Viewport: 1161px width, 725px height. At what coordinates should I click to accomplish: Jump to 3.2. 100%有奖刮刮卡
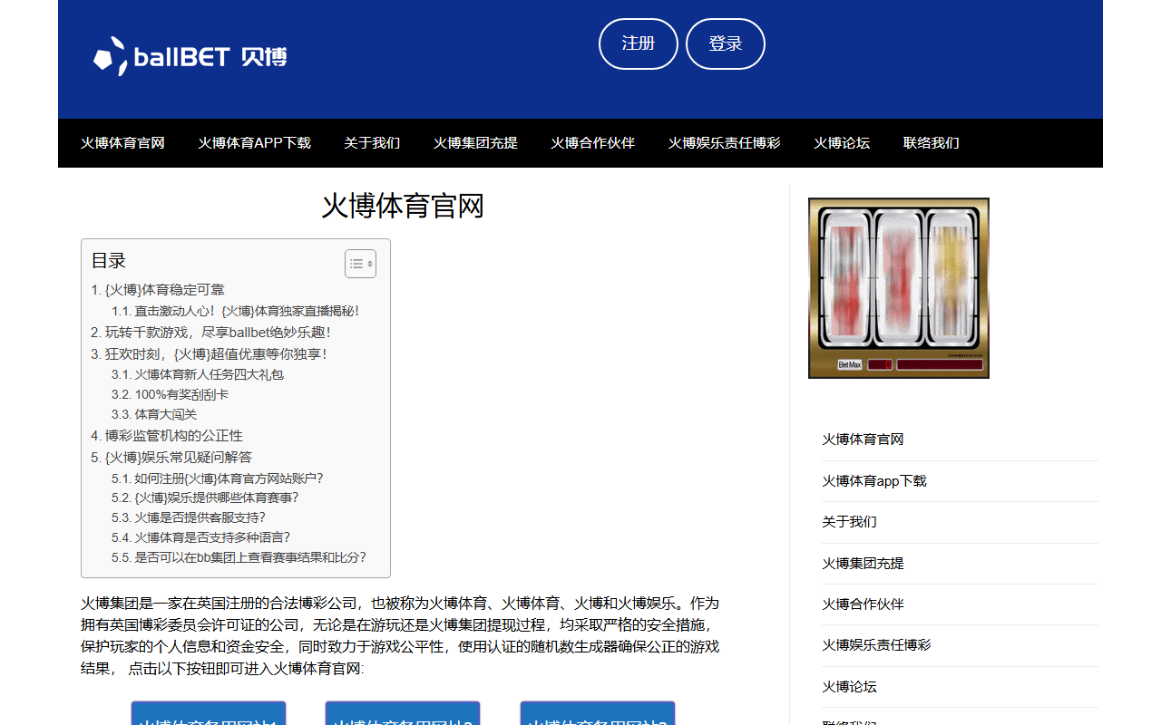[171, 394]
